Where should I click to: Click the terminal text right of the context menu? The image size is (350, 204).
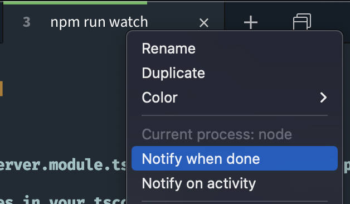[x=347, y=166]
